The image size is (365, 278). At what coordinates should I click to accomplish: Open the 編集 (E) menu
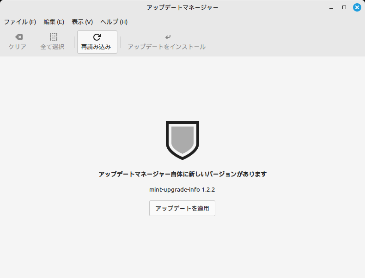pos(54,22)
